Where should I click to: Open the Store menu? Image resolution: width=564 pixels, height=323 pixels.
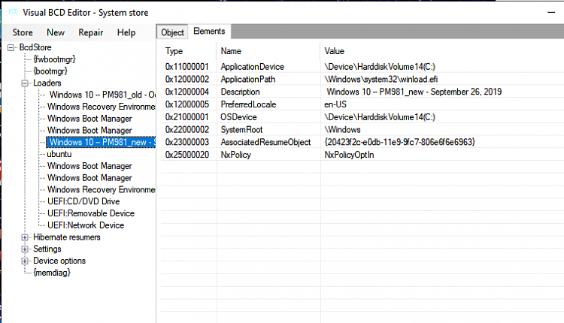tap(23, 32)
